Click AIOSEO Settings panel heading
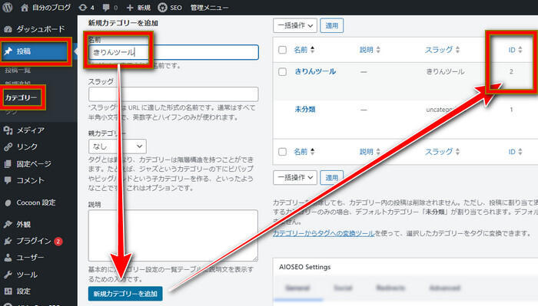This screenshot has width=538, height=306. click(304, 267)
